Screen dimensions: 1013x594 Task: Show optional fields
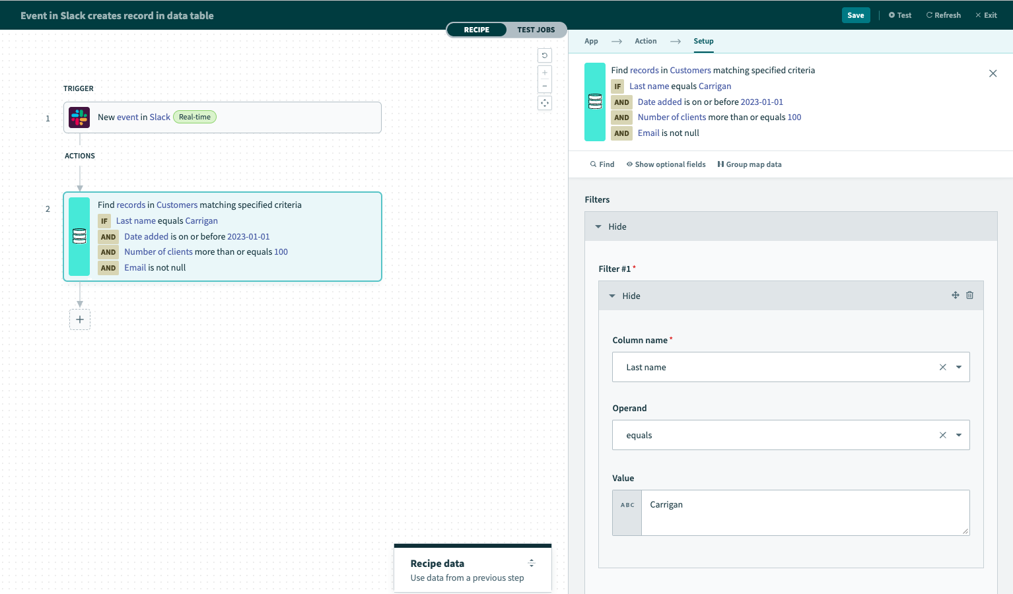pos(666,164)
